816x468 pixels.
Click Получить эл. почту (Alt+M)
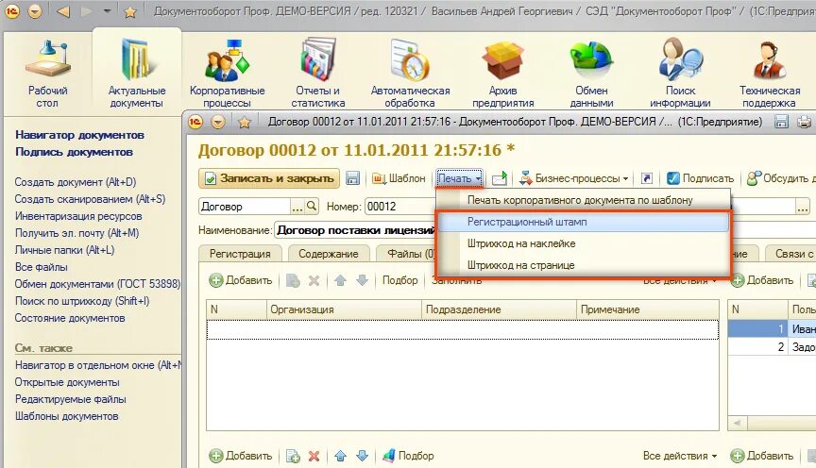pos(76,233)
